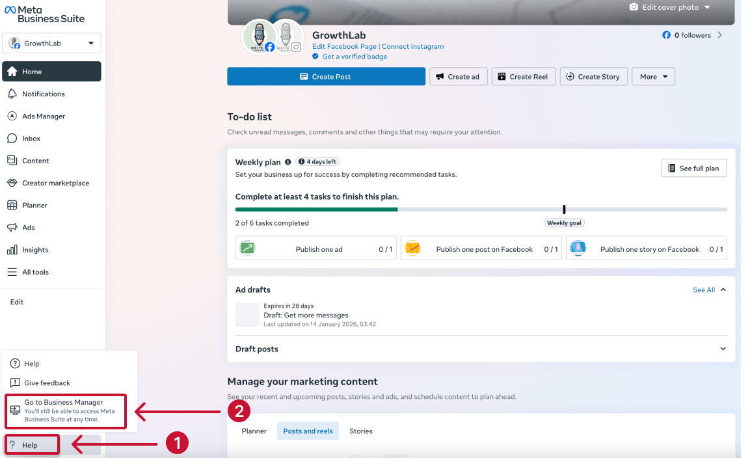Click the 4 days left badge
The image size is (750, 458).
click(x=317, y=162)
